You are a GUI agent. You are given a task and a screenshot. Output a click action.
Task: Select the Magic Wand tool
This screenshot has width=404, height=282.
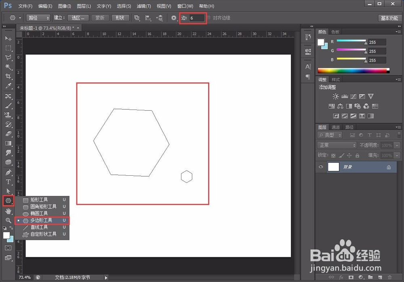(x=8, y=67)
